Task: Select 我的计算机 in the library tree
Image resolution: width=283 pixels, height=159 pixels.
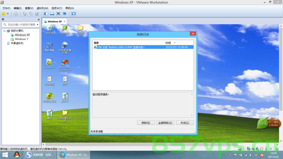Action: pyautogui.click(x=17, y=31)
